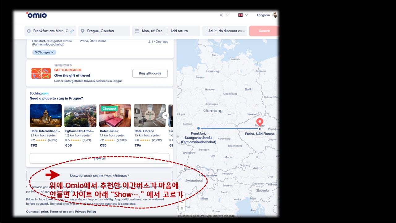Select the Frankfurt origin dot on map

tap(198, 128)
